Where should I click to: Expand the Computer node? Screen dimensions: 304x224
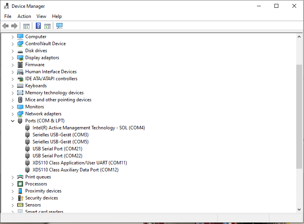tap(12, 37)
